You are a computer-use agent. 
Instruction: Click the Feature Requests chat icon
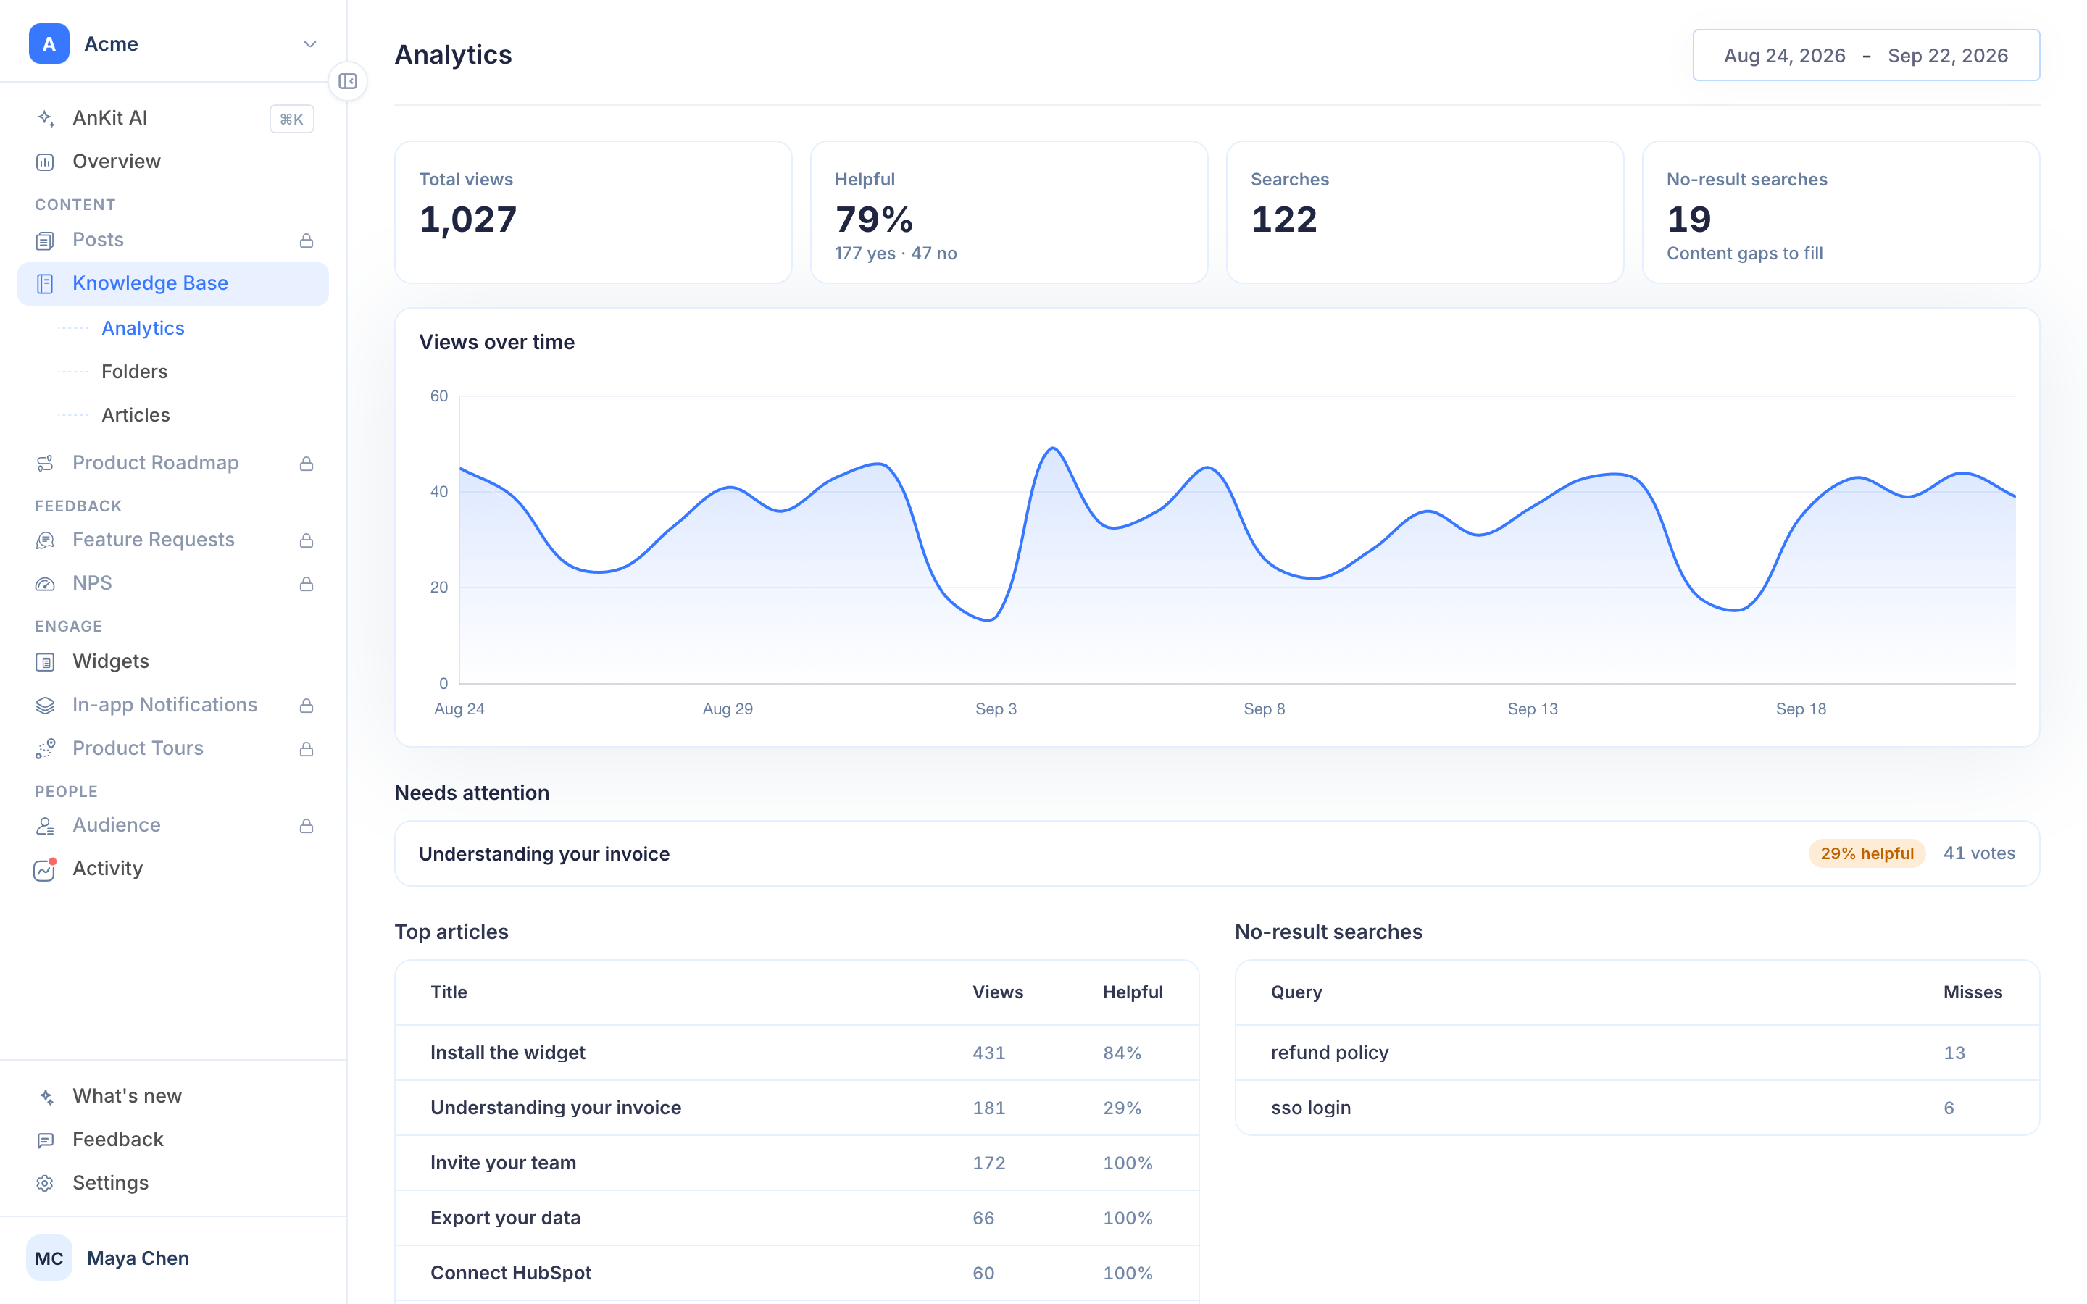pyautogui.click(x=46, y=540)
